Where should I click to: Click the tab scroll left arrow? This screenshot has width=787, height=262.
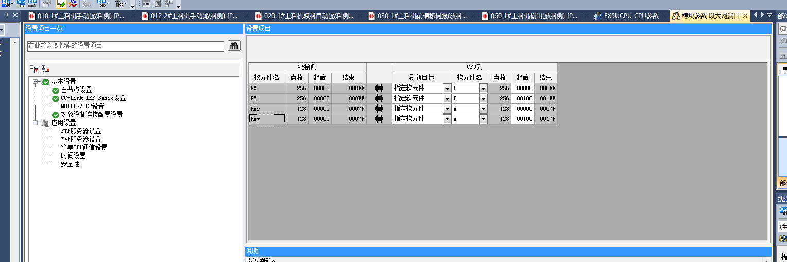pos(755,15)
